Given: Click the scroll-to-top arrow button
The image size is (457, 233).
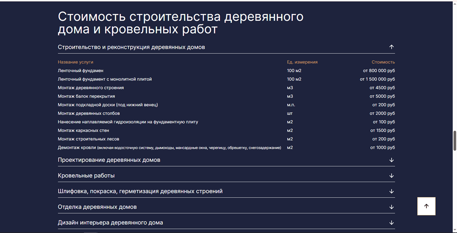Looking at the screenshot, I should pos(426,206).
